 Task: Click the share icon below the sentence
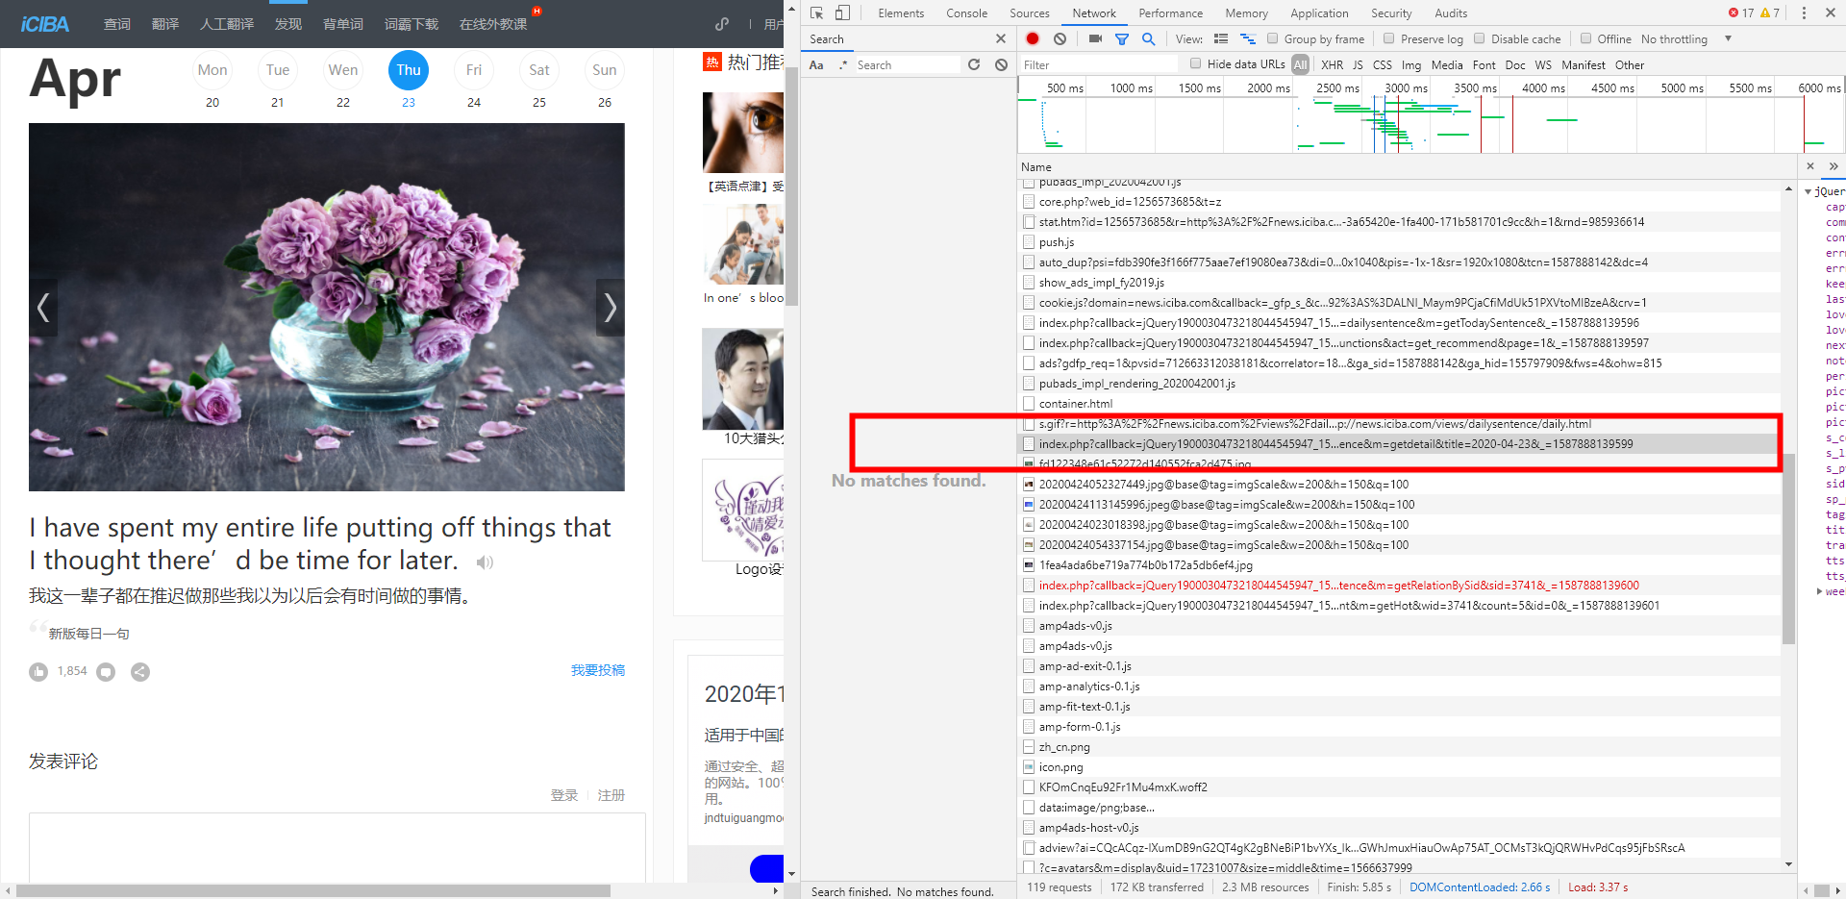pos(140,672)
